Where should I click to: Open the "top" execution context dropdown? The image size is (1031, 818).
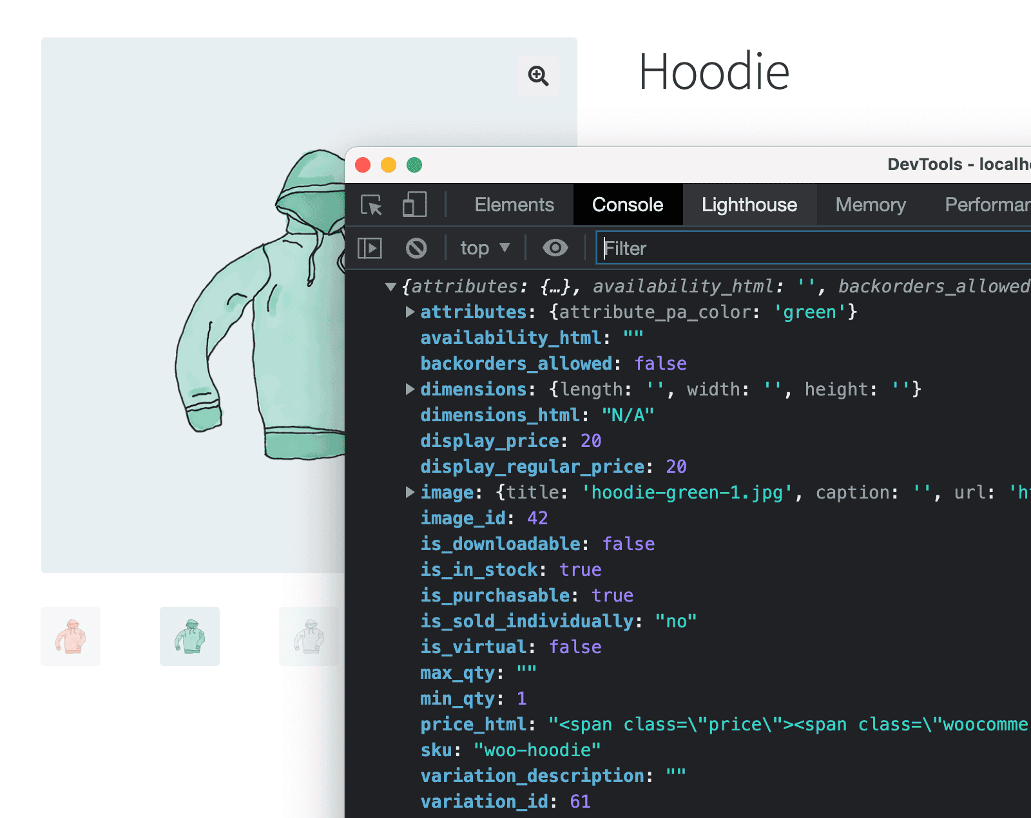[484, 248]
